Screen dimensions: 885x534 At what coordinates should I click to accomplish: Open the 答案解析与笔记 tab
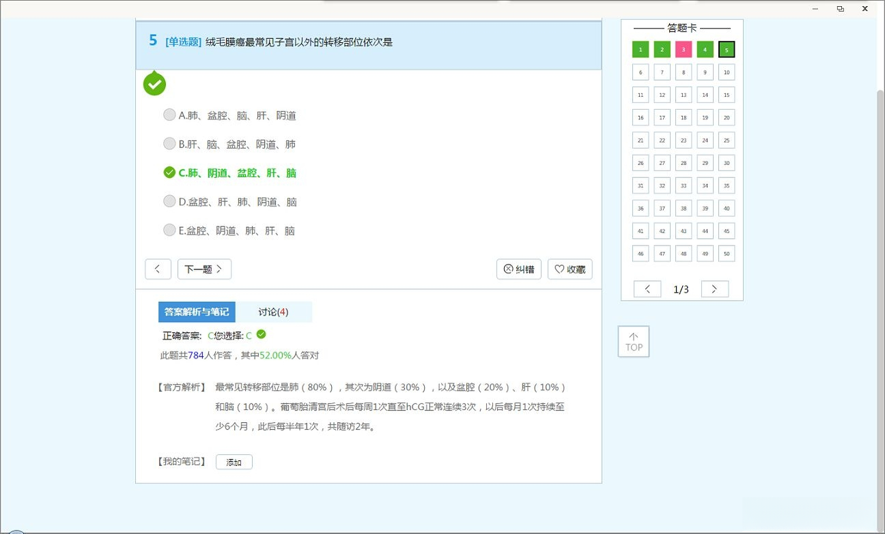coord(197,312)
